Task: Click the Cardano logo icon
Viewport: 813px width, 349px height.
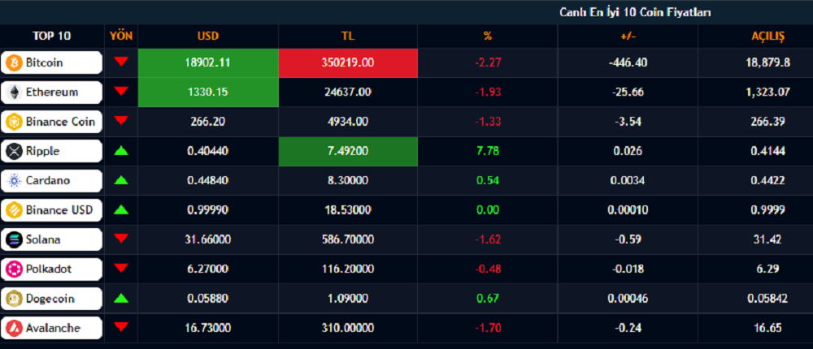Action: pos(12,181)
